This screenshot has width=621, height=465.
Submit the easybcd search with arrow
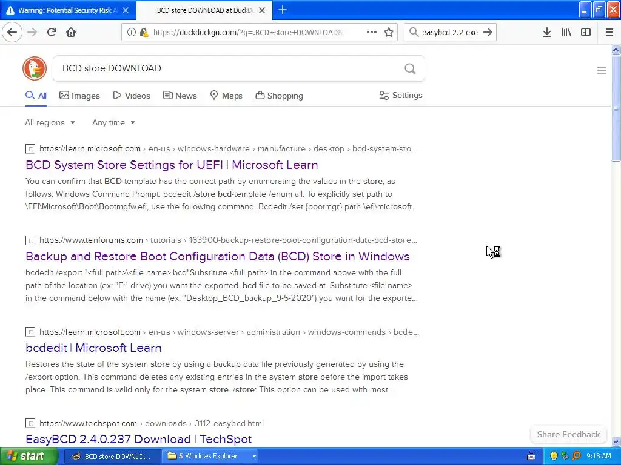click(x=488, y=33)
